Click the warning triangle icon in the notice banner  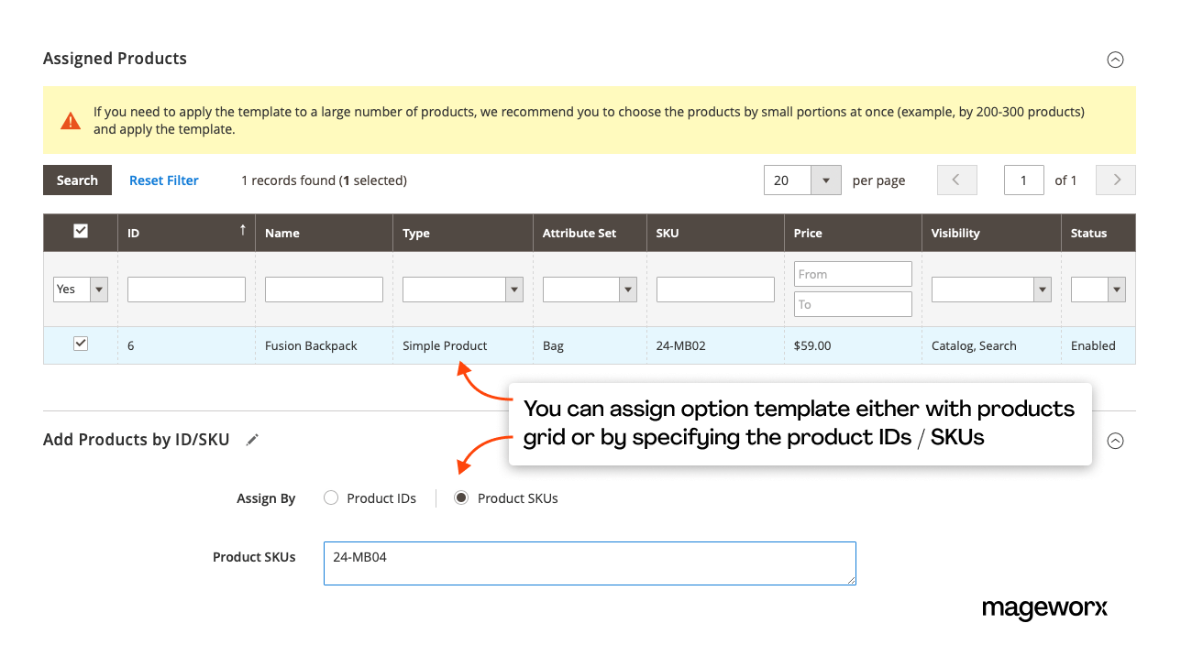(71, 120)
